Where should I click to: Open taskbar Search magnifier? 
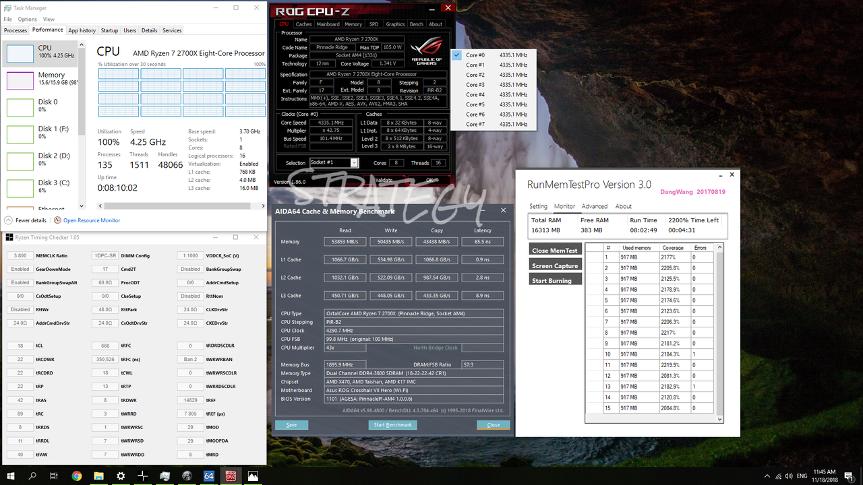(32, 476)
